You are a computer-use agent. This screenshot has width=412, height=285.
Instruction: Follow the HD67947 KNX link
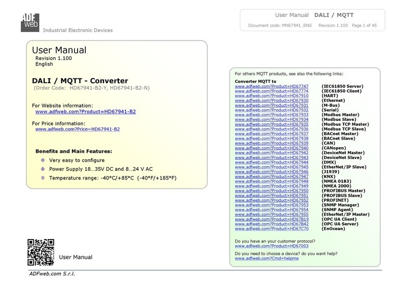tap(272, 176)
